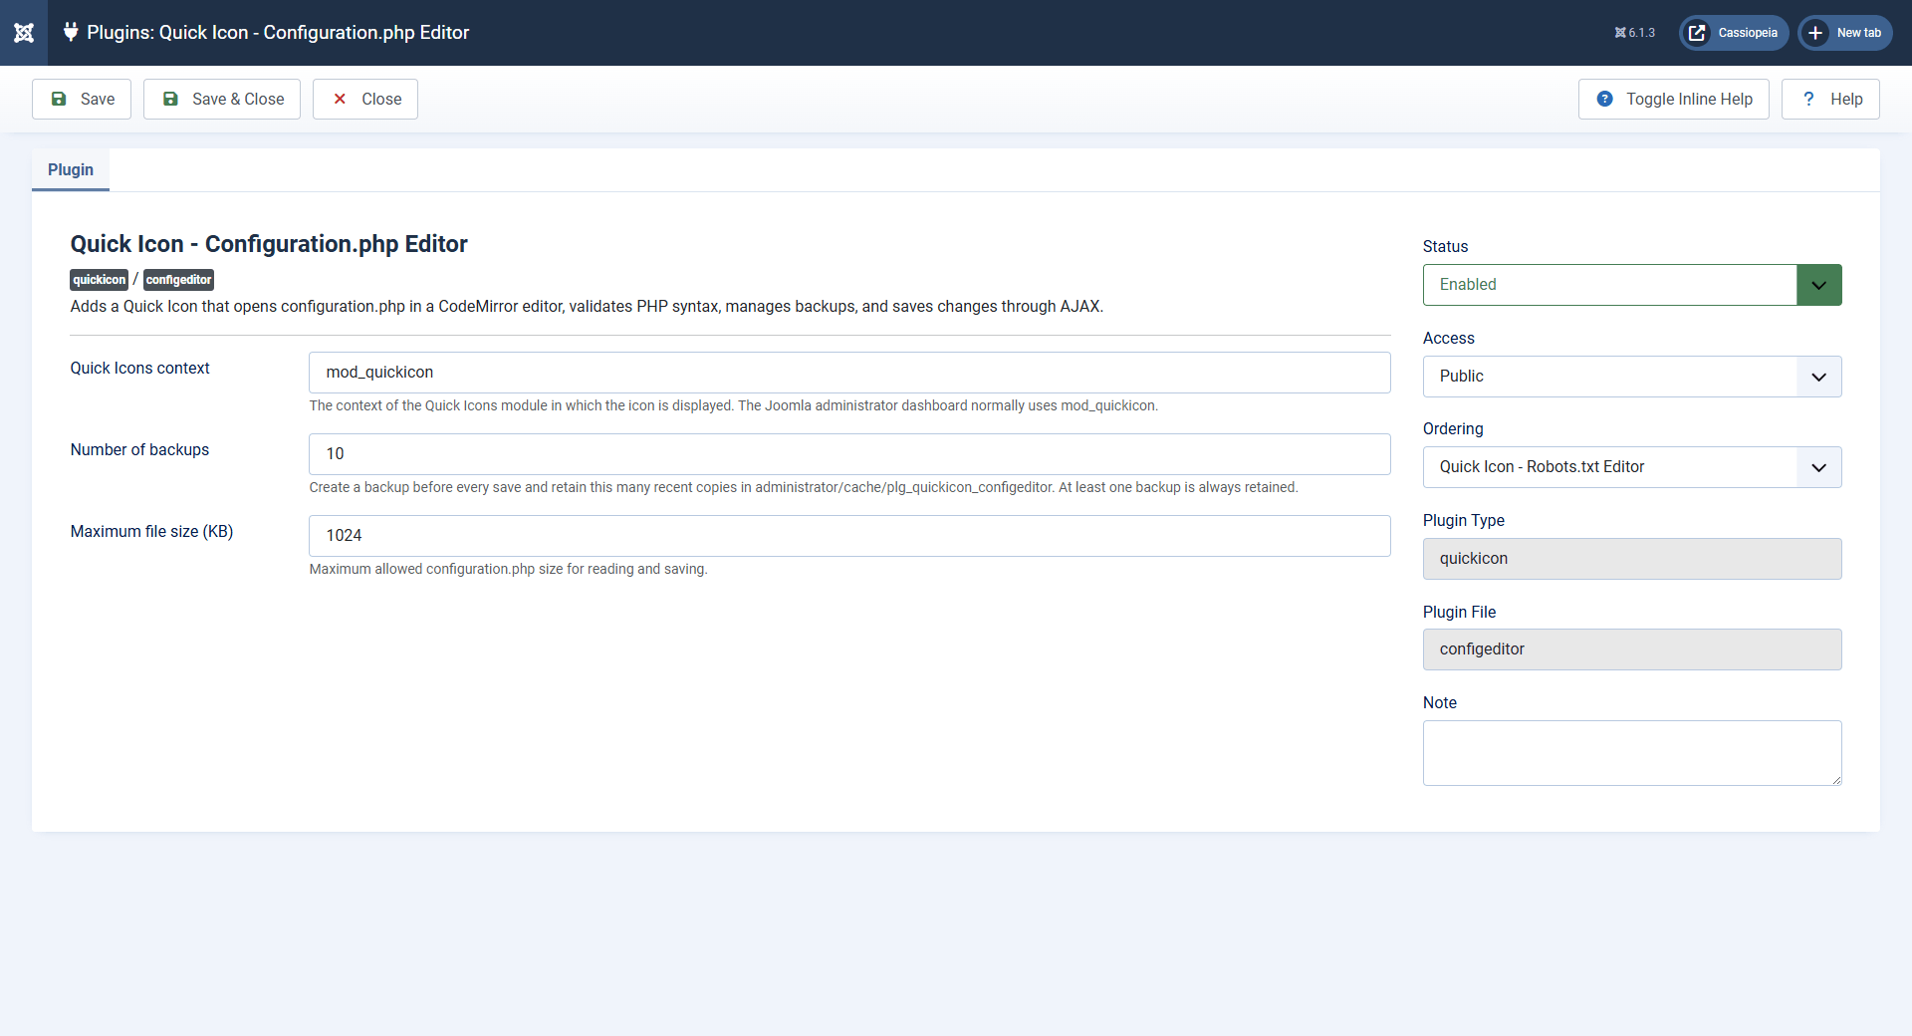This screenshot has width=1912, height=1036.
Task: Open Cassiopeia site preview external-link icon
Action: tap(1697, 33)
